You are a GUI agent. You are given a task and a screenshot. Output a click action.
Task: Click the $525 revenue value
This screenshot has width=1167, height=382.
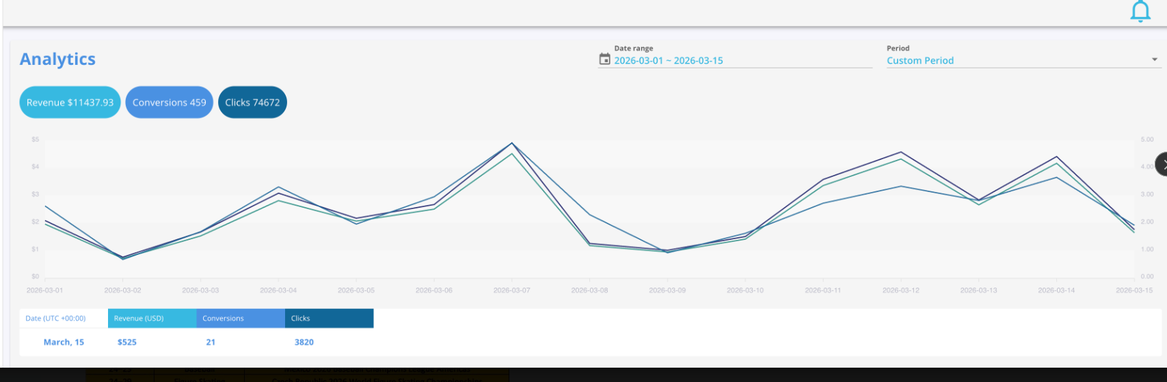point(127,342)
